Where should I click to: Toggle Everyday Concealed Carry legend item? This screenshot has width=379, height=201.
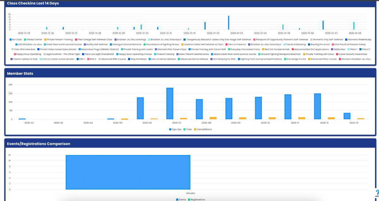(244, 49)
